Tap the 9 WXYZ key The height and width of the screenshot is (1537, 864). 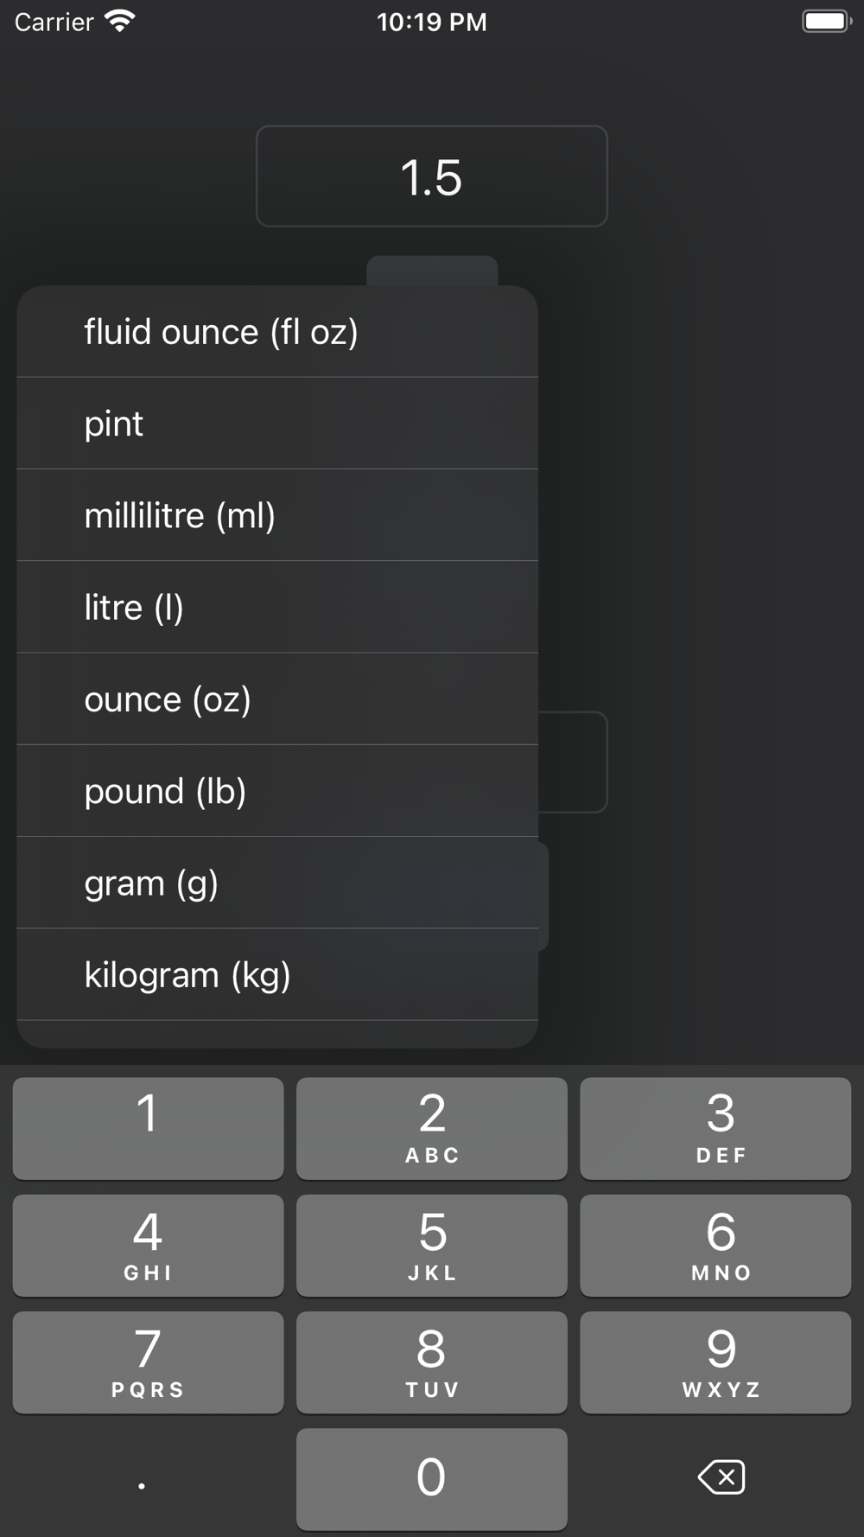(x=715, y=1362)
